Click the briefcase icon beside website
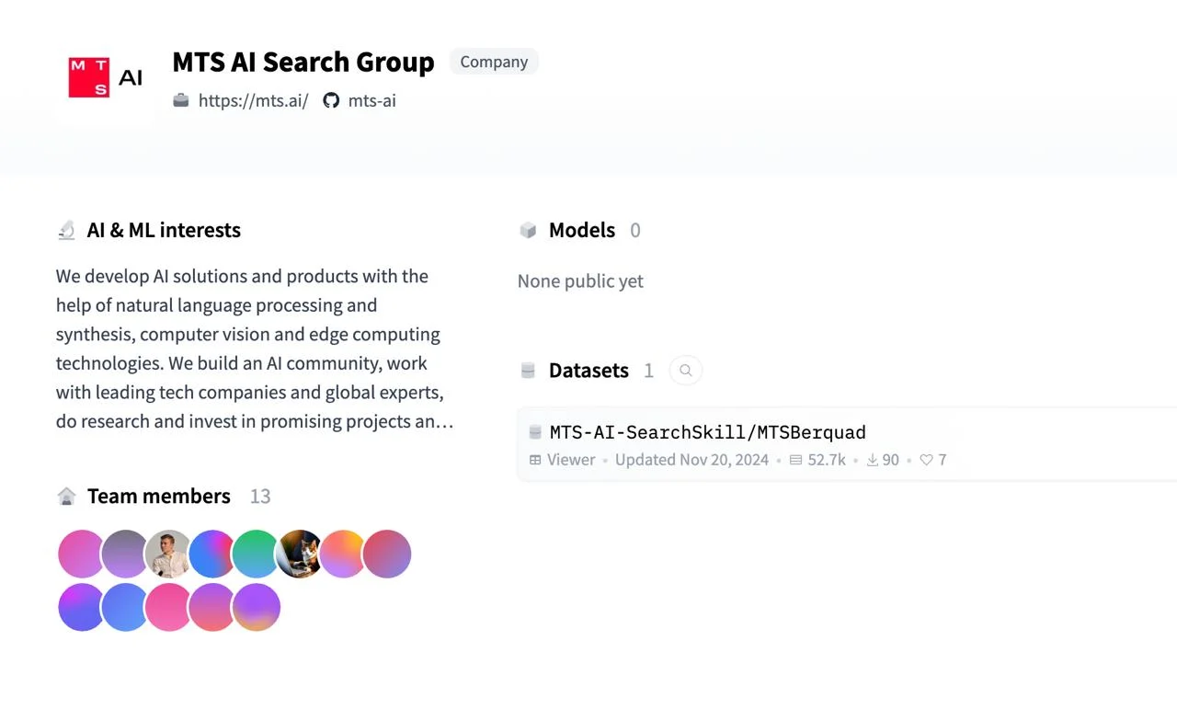Image resolution: width=1177 pixels, height=709 pixels. click(181, 100)
